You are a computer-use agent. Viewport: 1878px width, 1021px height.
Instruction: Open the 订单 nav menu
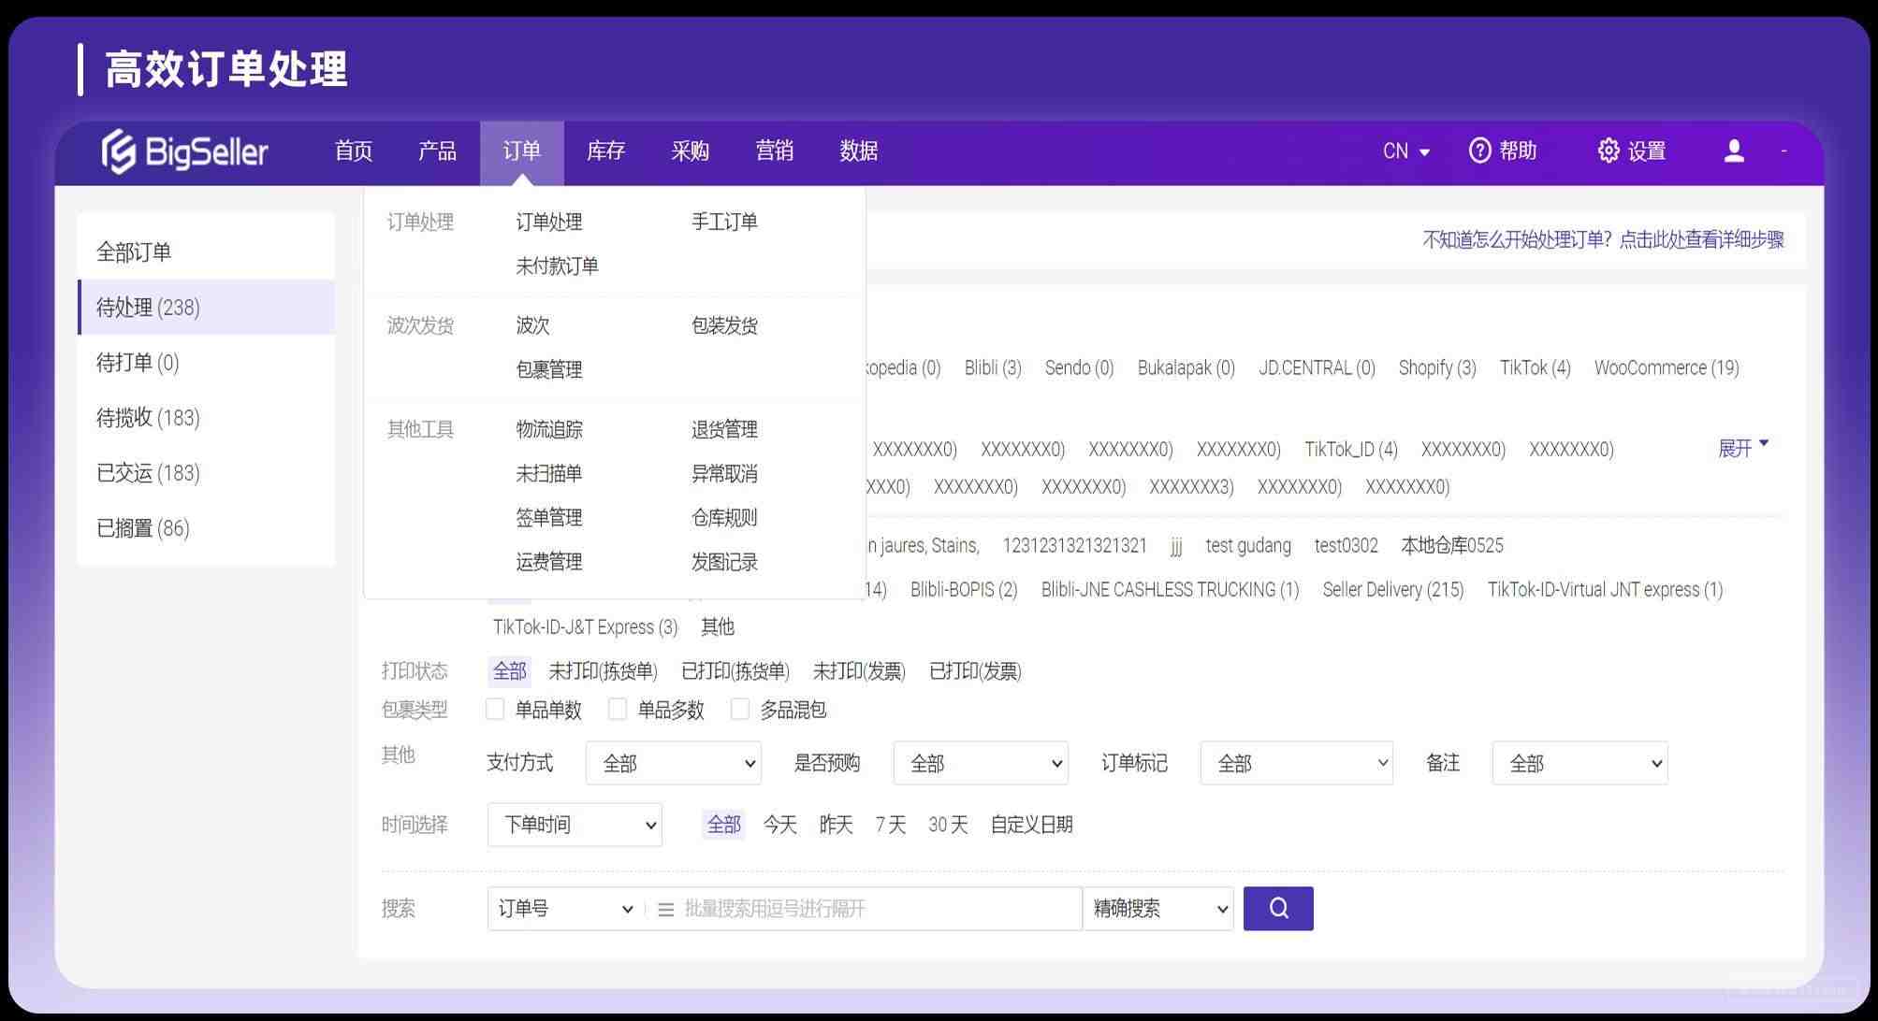tap(522, 152)
